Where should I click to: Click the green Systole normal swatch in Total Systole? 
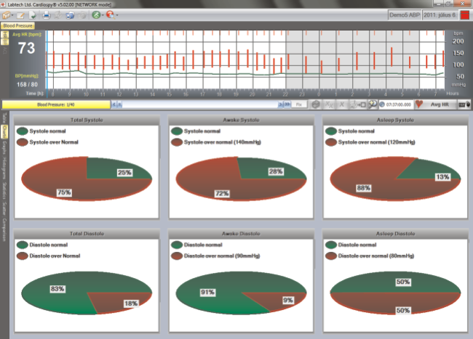23,131
